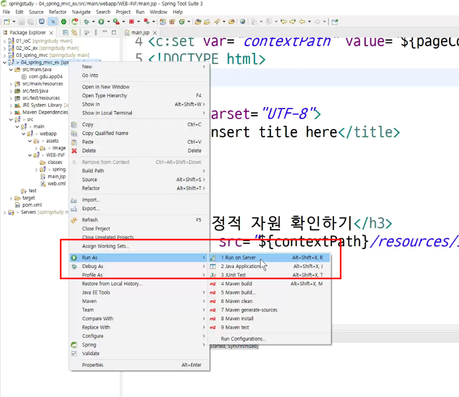Click the Search flashlight toolbar icon
This screenshot has width=459, height=397.
(x=216, y=22)
